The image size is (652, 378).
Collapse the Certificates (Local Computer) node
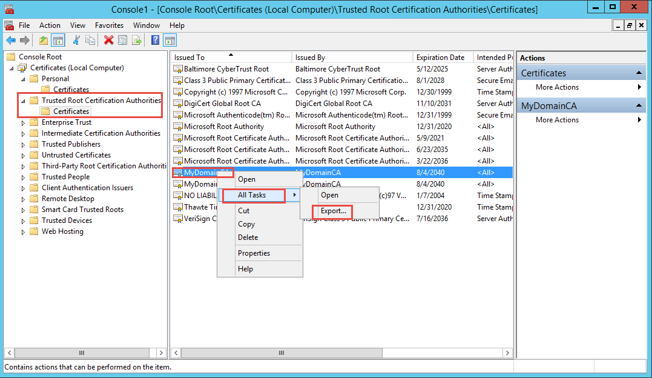[12, 68]
